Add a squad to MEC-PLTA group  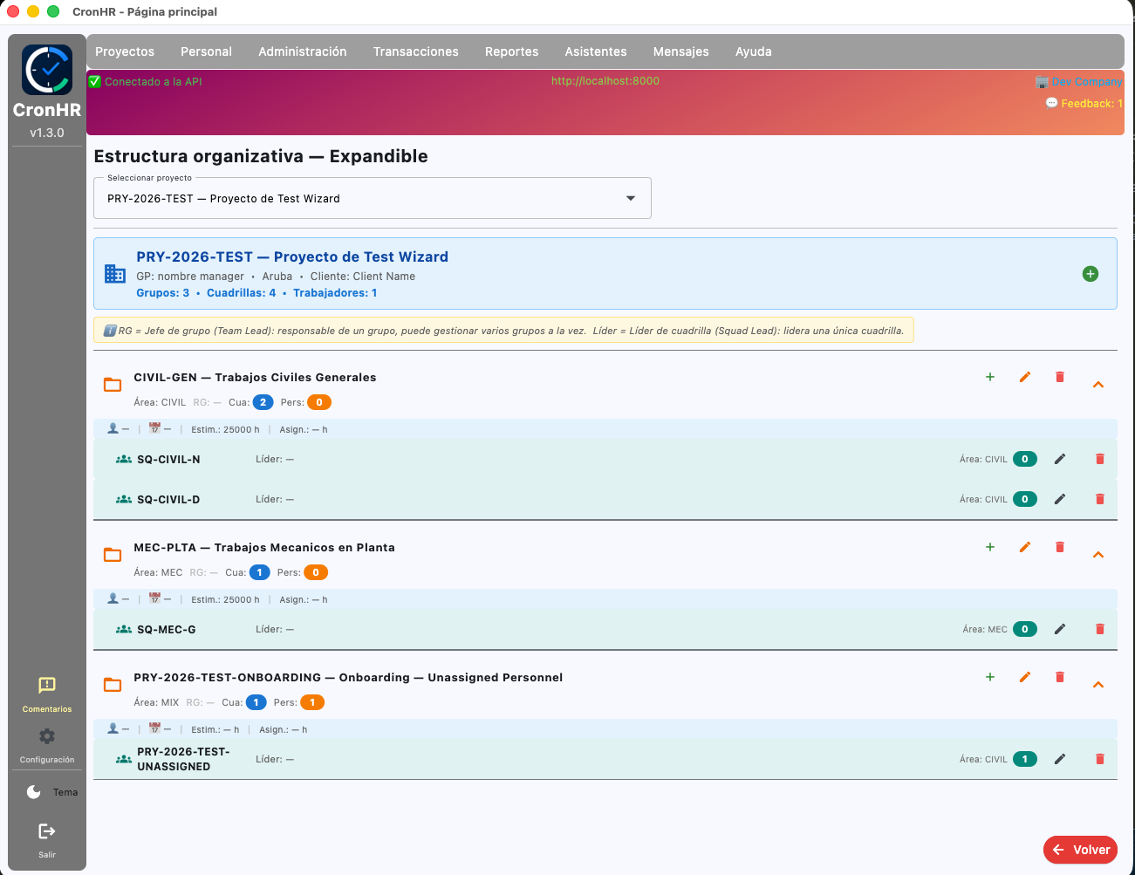[990, 547]
